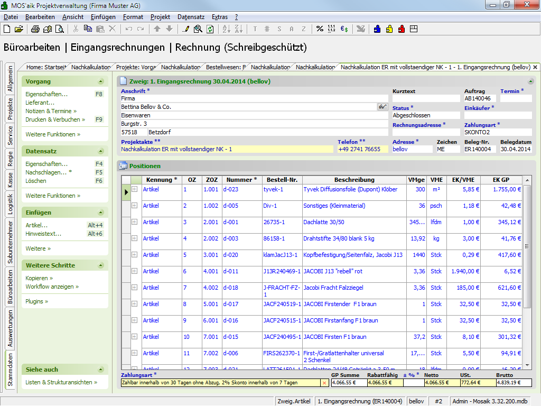Select the vertical Logistik side tab
This screenshot has width=541, height=406.
pyautogui.click(x=10, y=204)
